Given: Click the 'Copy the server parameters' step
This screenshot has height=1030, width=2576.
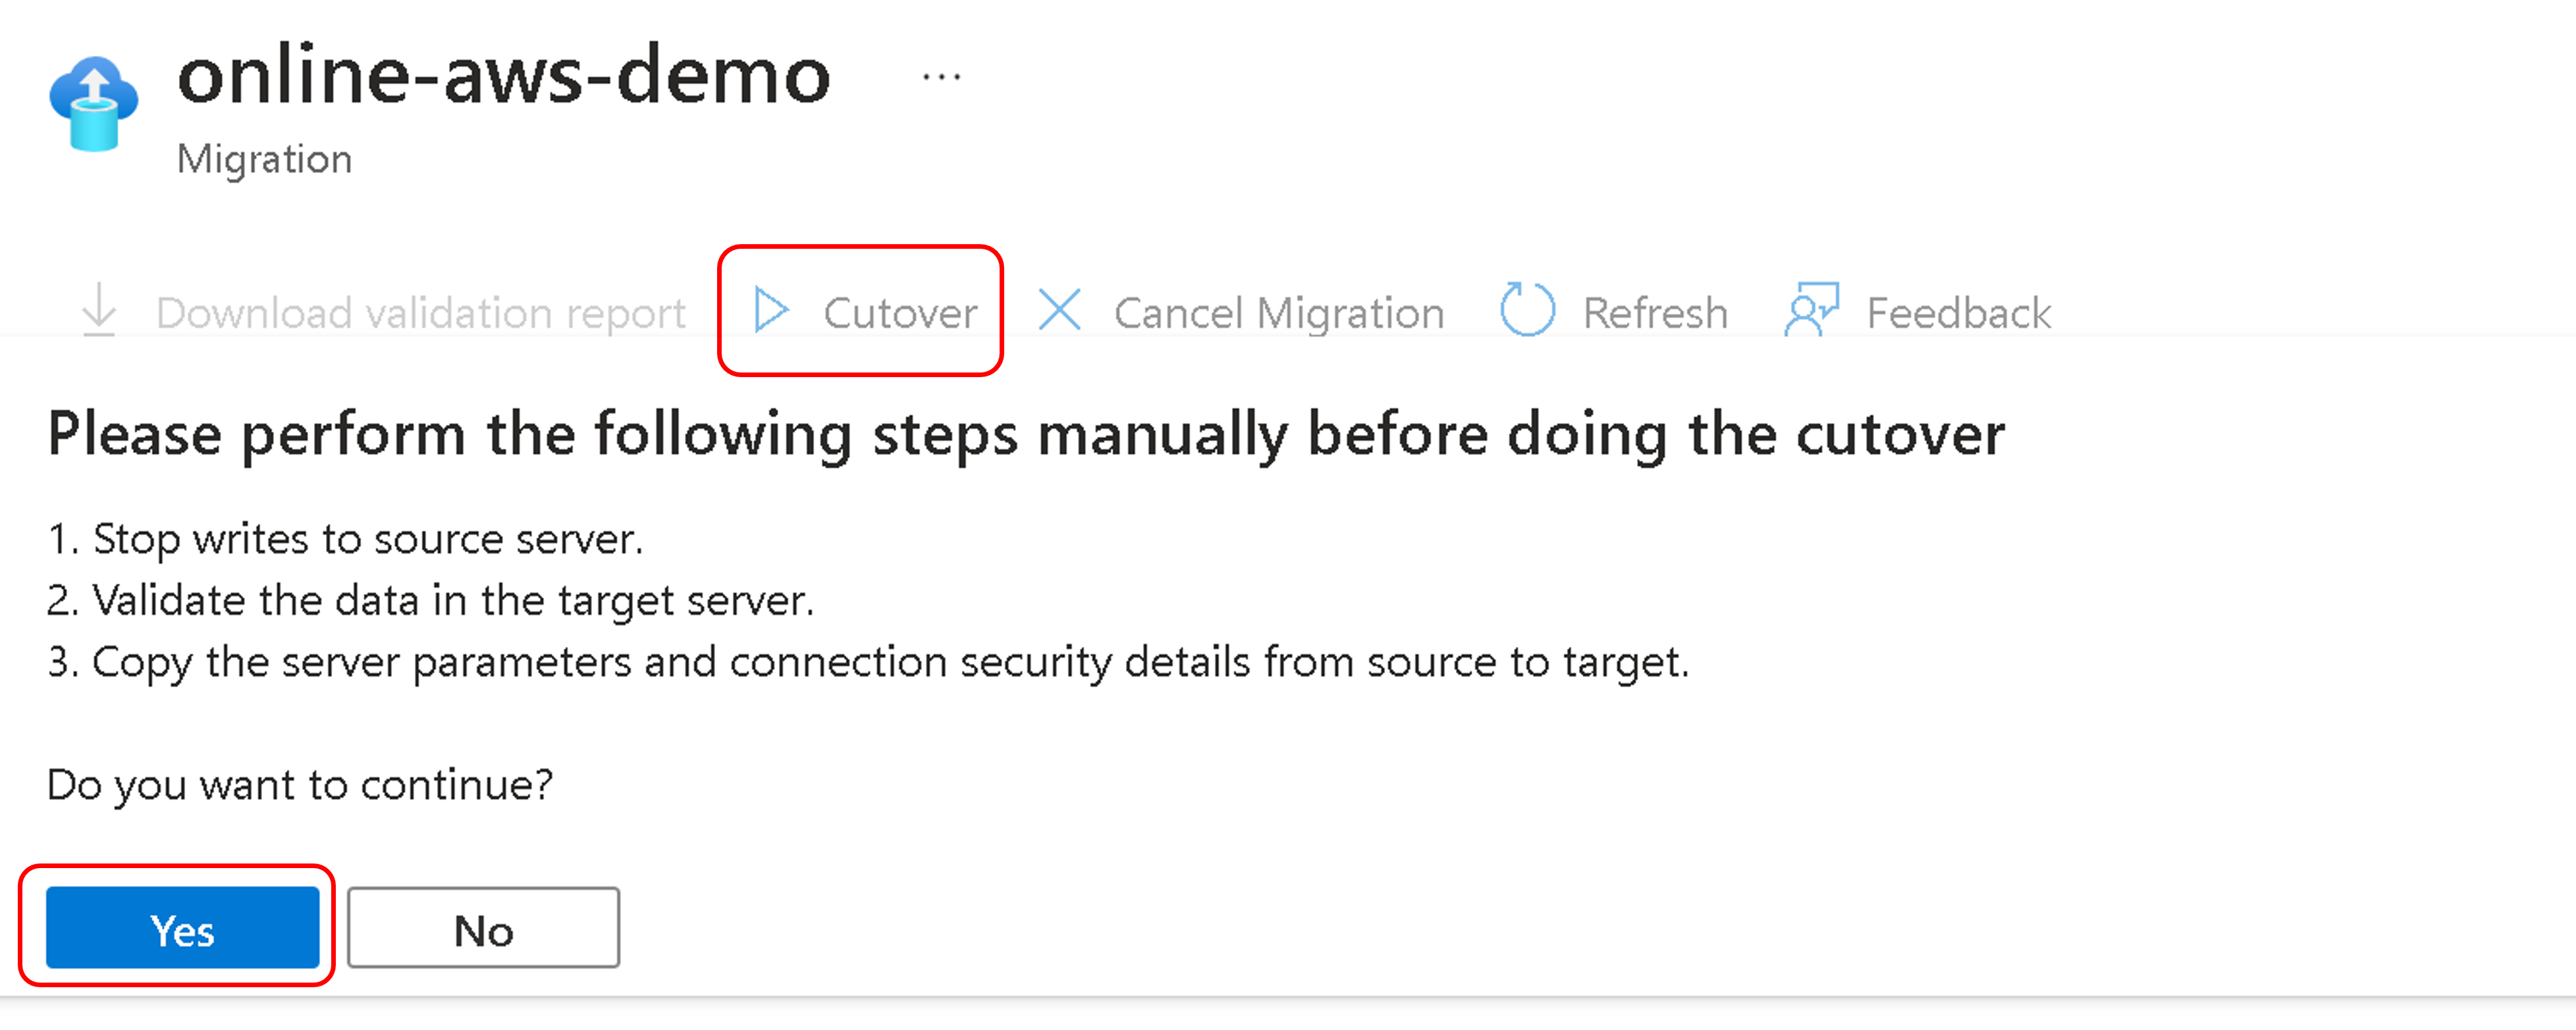Looking at the screenshot, I should (868, 663).
